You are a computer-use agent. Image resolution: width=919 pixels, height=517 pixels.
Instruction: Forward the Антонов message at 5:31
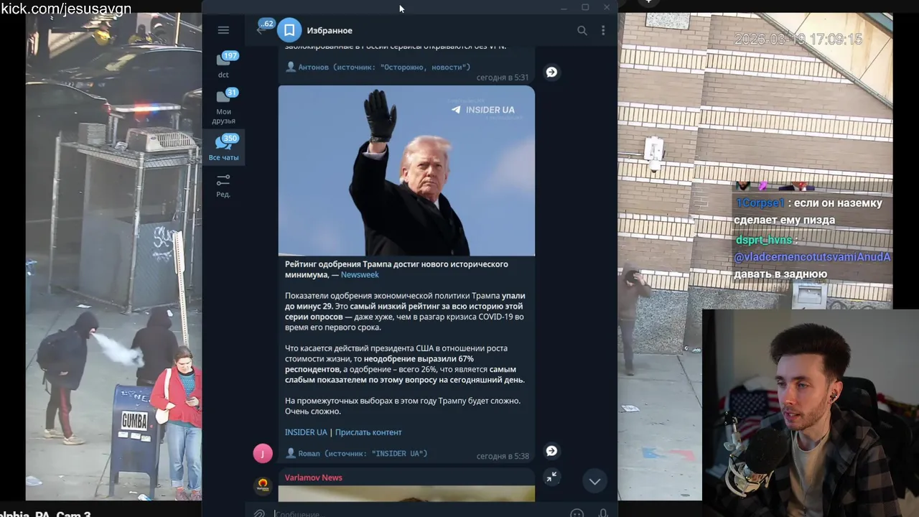click(551, 72)
